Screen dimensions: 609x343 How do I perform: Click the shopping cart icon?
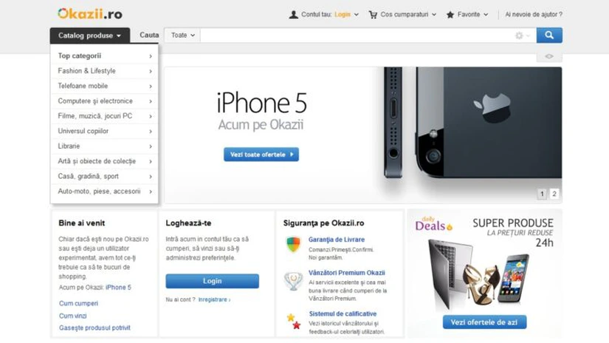(x=373, y=15)
